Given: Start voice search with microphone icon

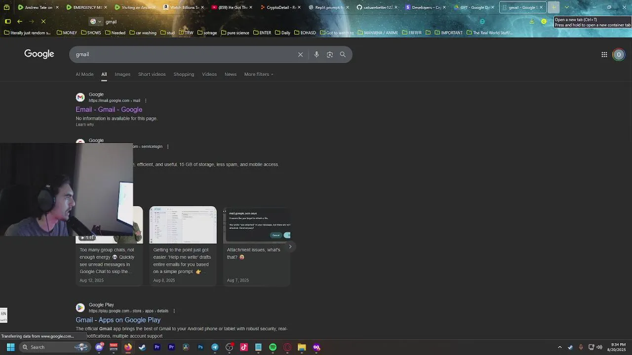Looking at the screenshot, I should (316, 55).
